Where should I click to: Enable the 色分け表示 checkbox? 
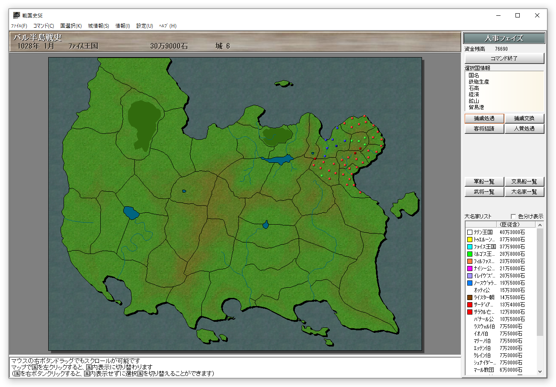513,217
